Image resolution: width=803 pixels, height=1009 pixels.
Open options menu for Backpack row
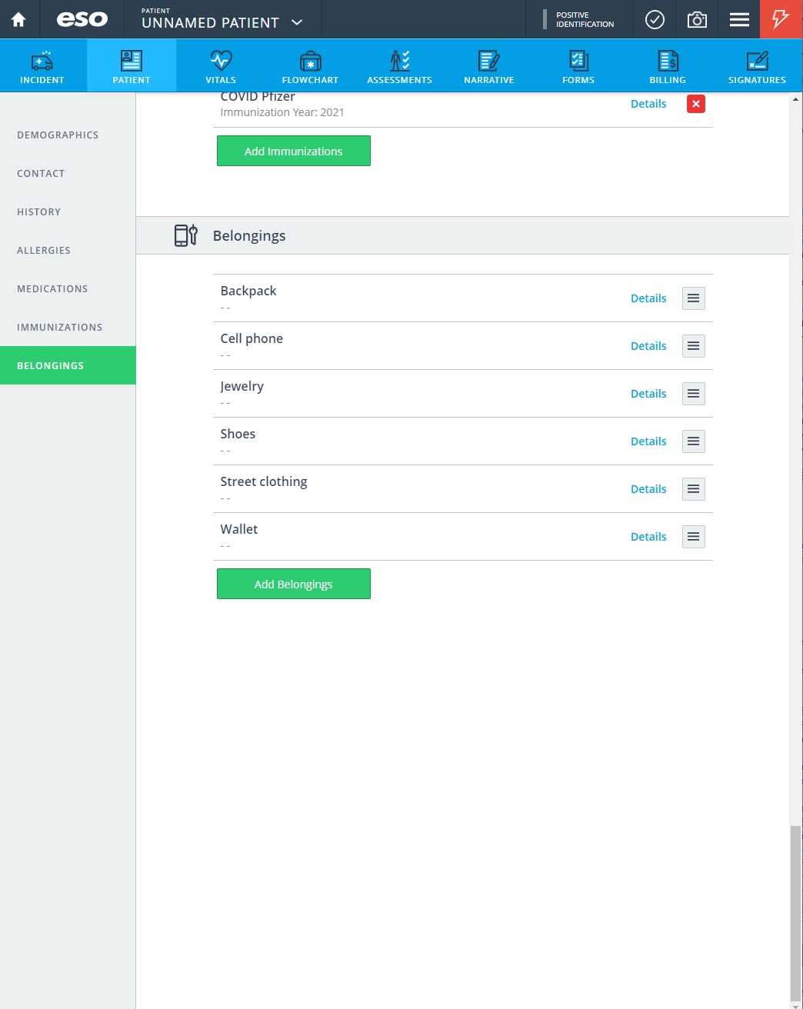coord(693,298)
